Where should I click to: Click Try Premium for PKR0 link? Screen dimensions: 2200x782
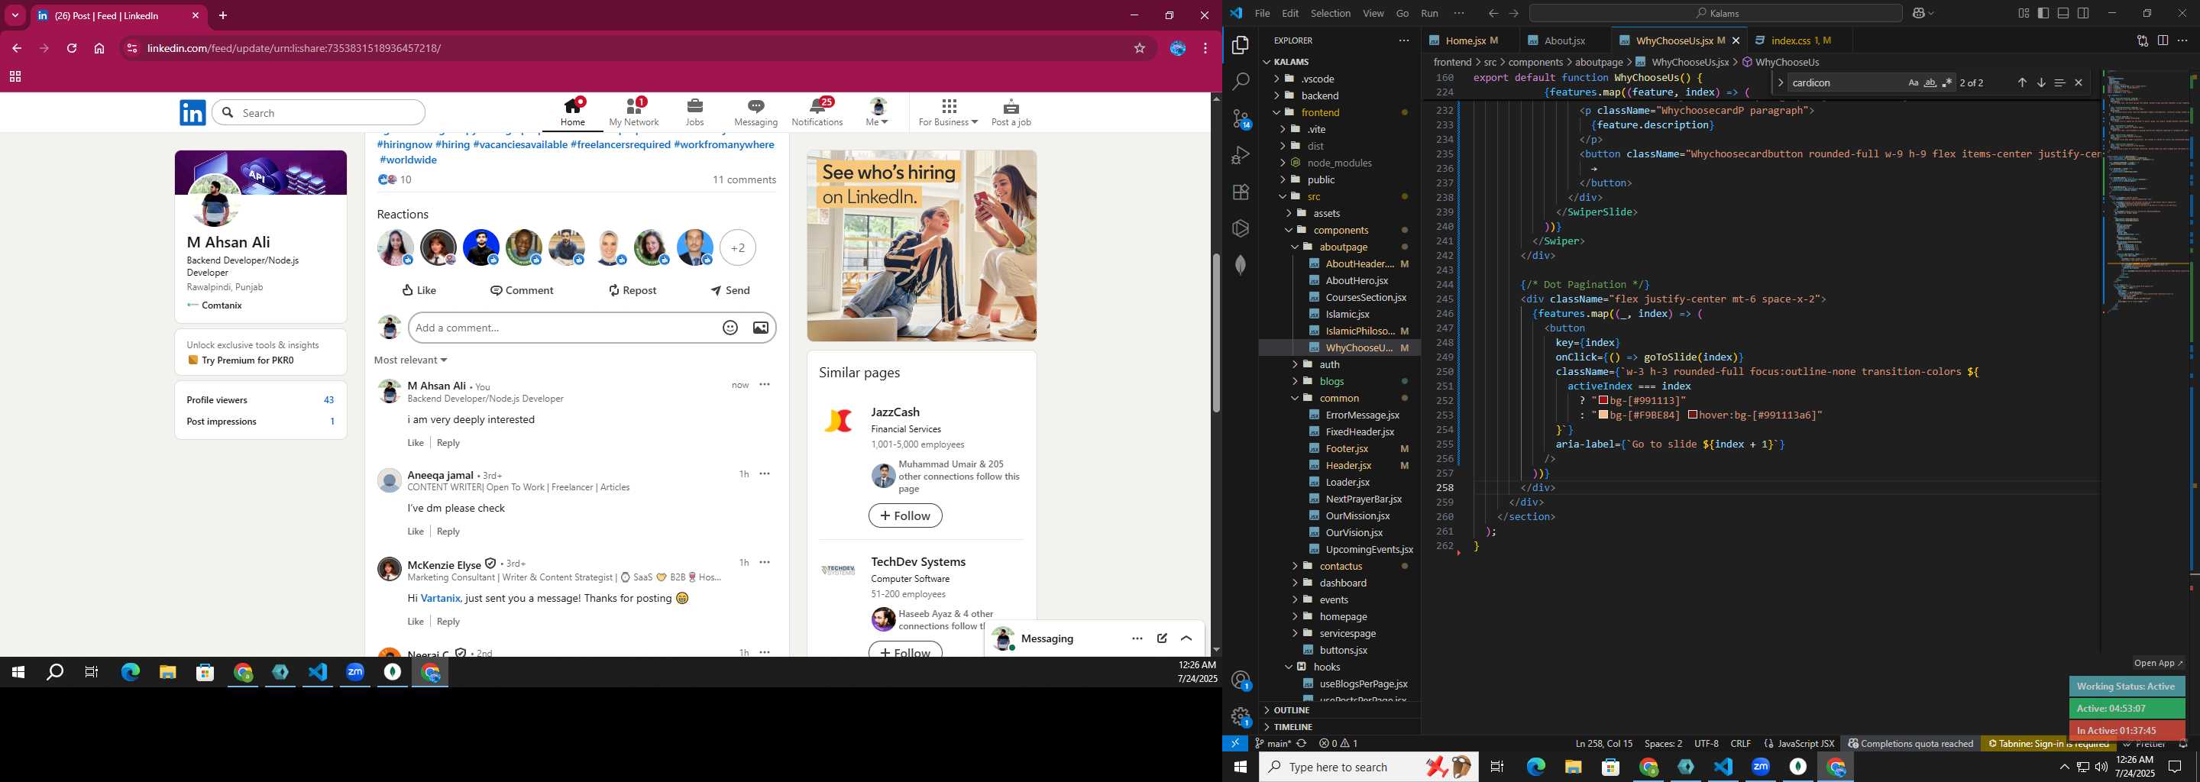247,360
